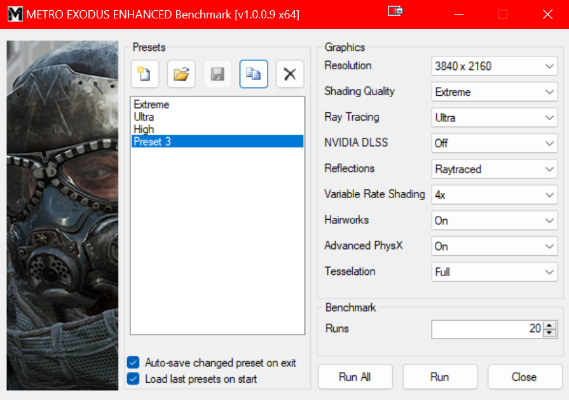The height and width of the screenshot is (400, 569).
Task: Save preset with the floppy disk icon
Action: (217, 74)
